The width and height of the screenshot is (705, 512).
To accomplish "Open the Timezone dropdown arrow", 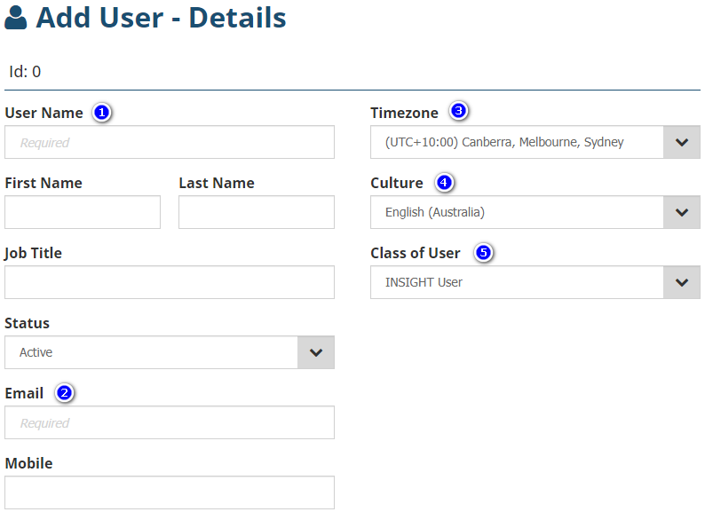I will tap(681, 142).
